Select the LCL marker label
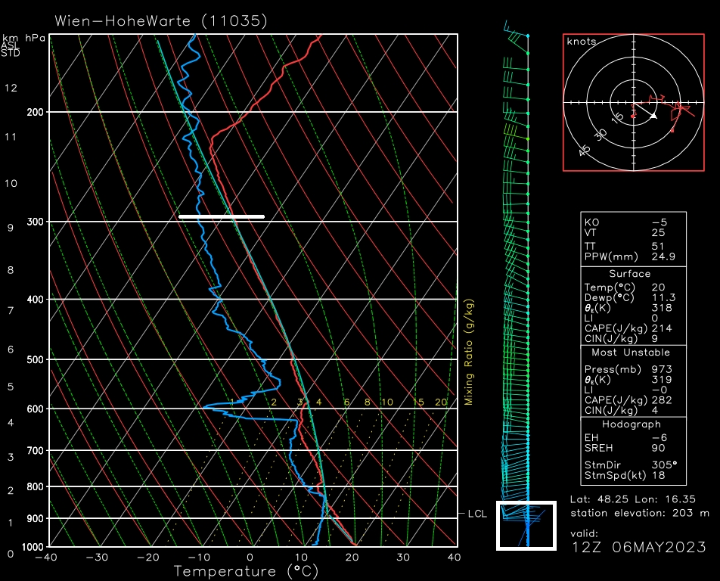The width and height of the screenshot is (720, 581). point(476,514)
